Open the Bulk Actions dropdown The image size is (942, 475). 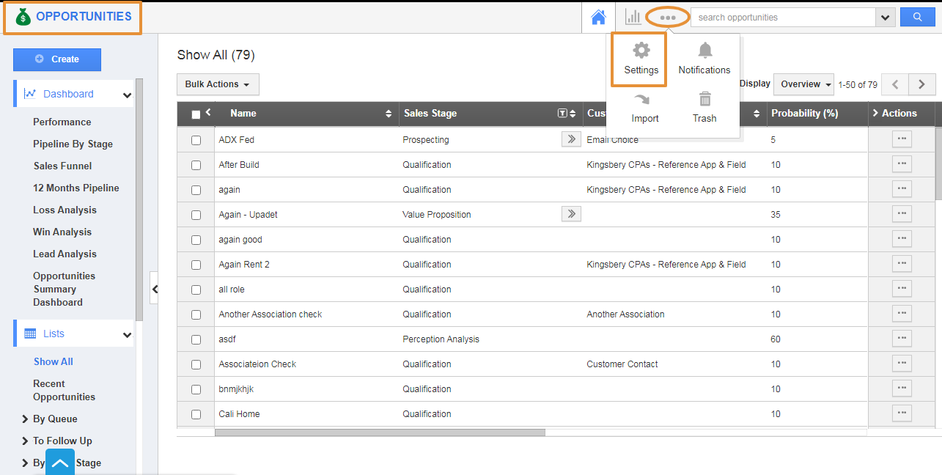218,84
